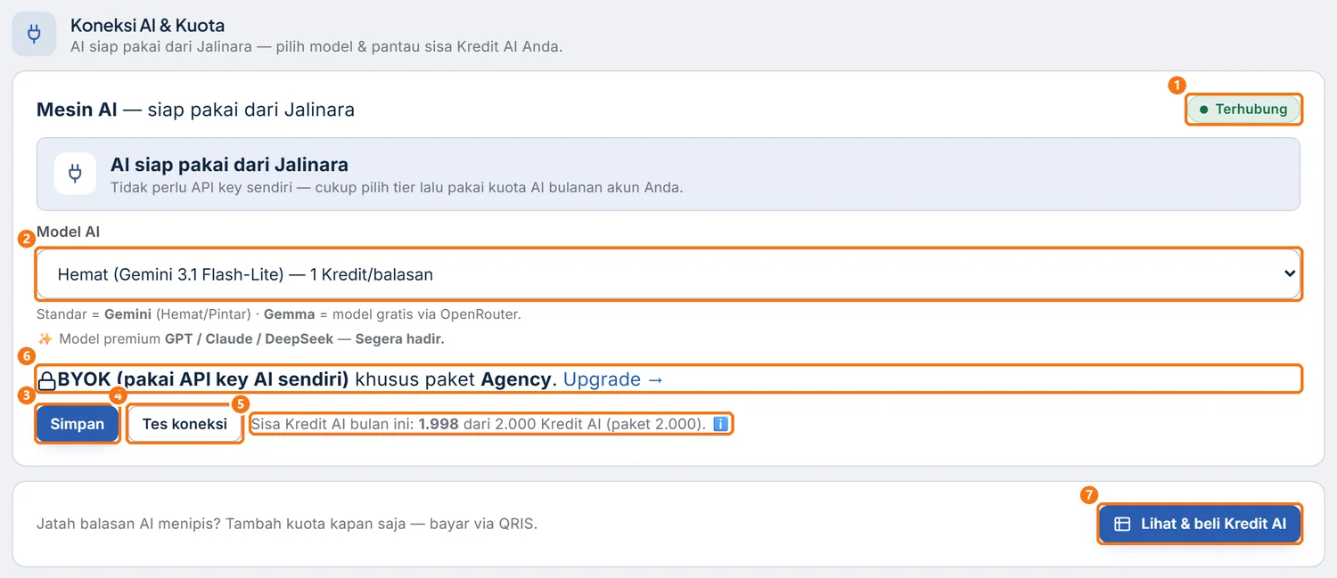Image resolution: width=1337 pixels, height=578 pixels.
Task: Click the lock icon before BYOK
Action: pos(46,381)
